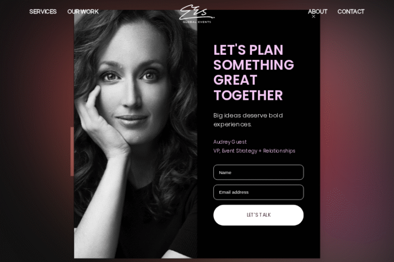The height and width of the screenshot is (262, 394).
Task: Select the Email address field
Action: tap(259, 192)
